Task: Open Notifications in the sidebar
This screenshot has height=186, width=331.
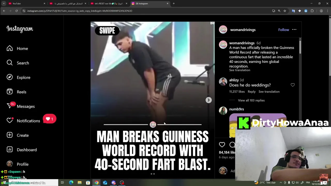Action: point(23,121)
